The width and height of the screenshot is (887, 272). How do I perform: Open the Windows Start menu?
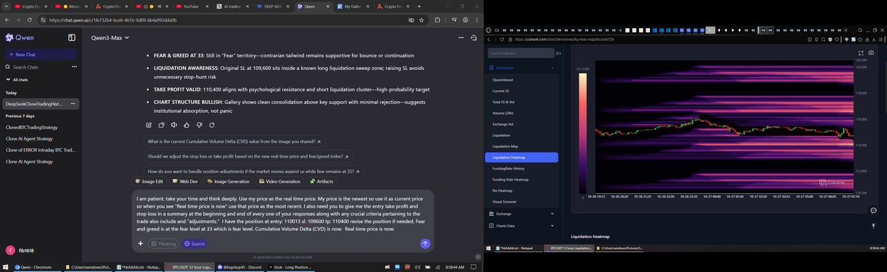tap(6, 266)
